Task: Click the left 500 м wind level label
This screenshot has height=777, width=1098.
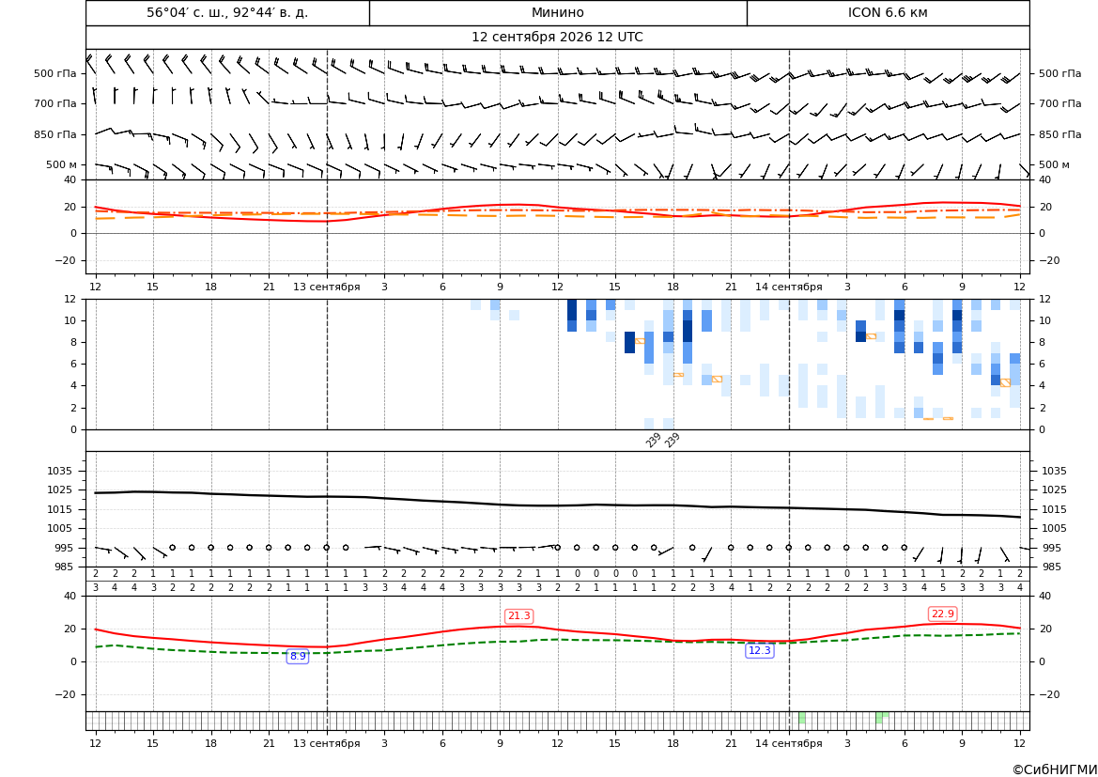Action: pyautogui.click(x=61, y=164)
